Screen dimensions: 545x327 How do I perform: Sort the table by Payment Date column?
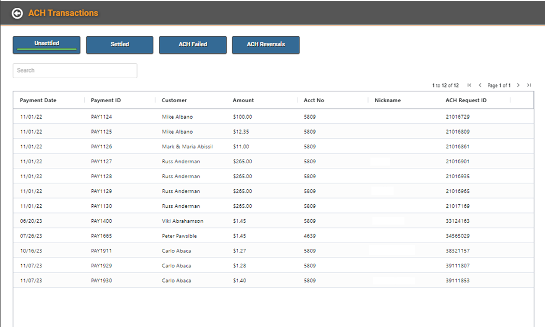[x=38, y=100]
